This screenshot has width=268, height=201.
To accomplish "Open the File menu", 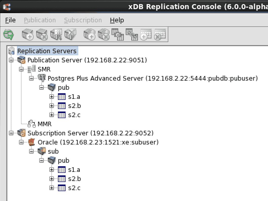I will (10, 20).
